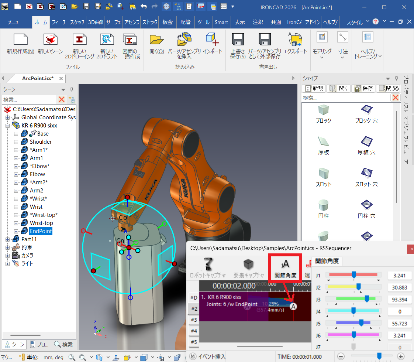
Task: Expand Global Coordinate Sys node
Action: [x=8, y=117]
